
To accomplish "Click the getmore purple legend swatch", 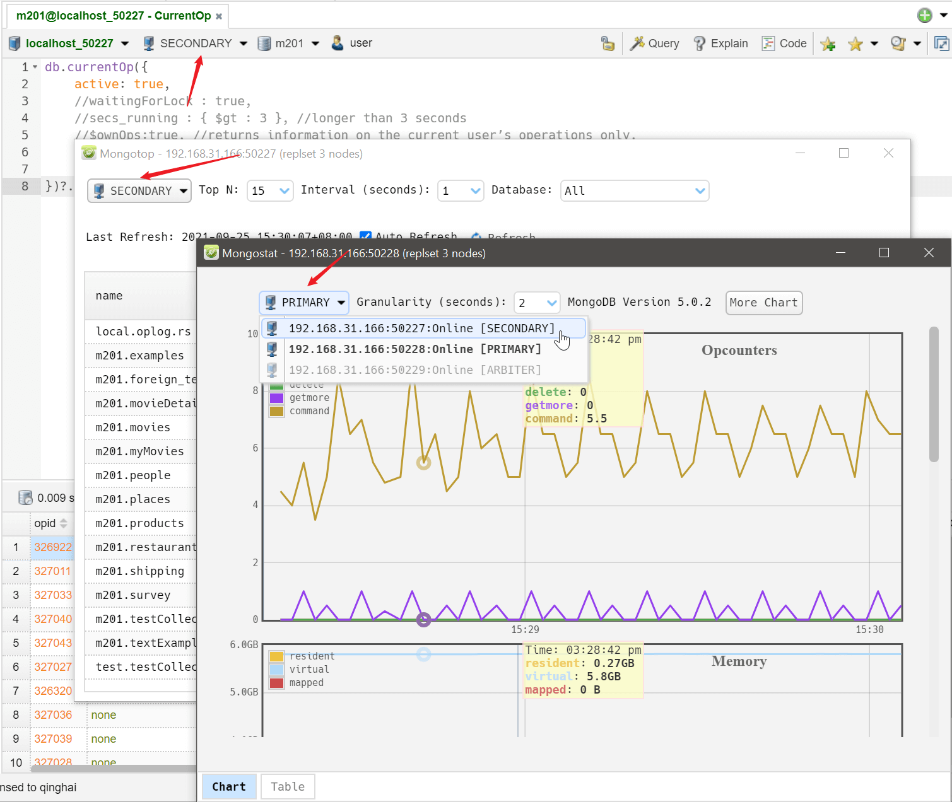I will (x=276, y=398).
